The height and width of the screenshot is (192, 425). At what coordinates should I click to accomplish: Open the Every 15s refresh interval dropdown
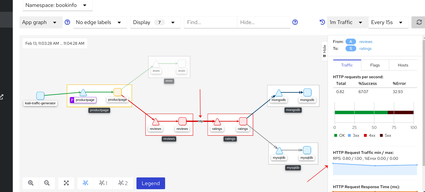(388, 22)
